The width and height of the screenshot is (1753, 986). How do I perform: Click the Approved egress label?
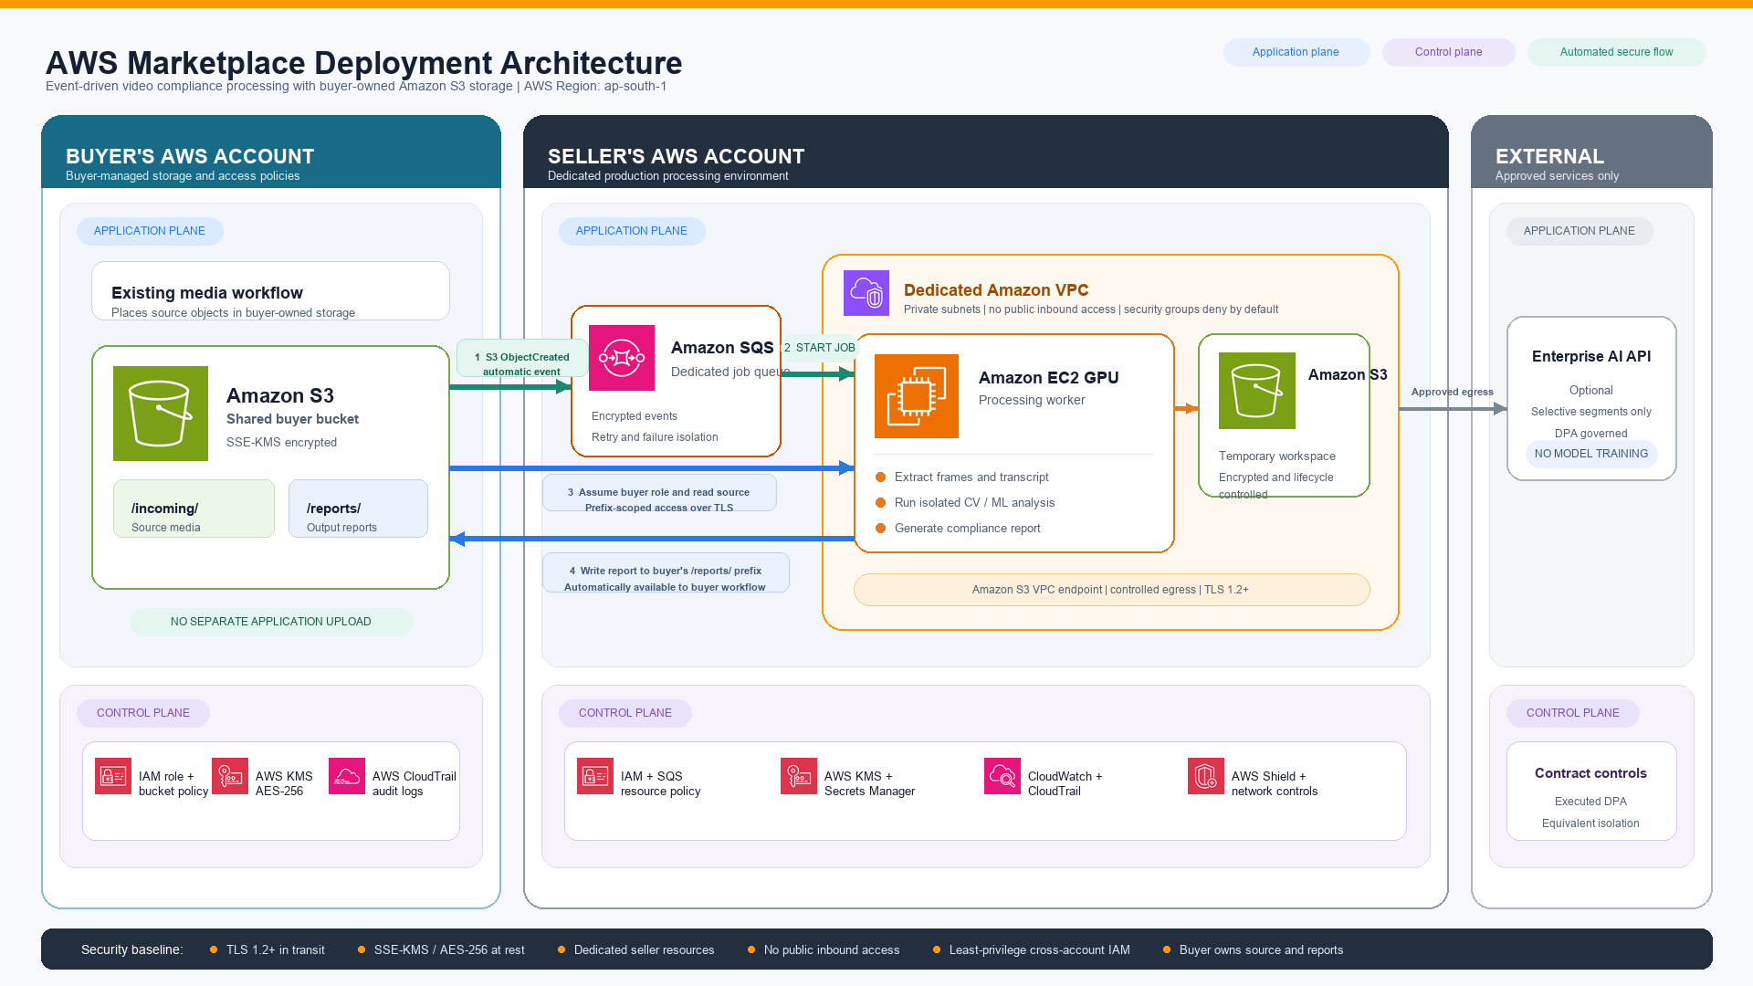coord(1453,392)
